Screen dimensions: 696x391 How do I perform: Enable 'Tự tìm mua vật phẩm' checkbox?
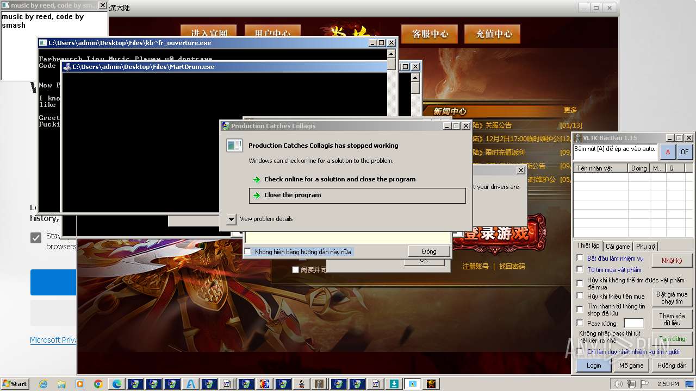580,269
